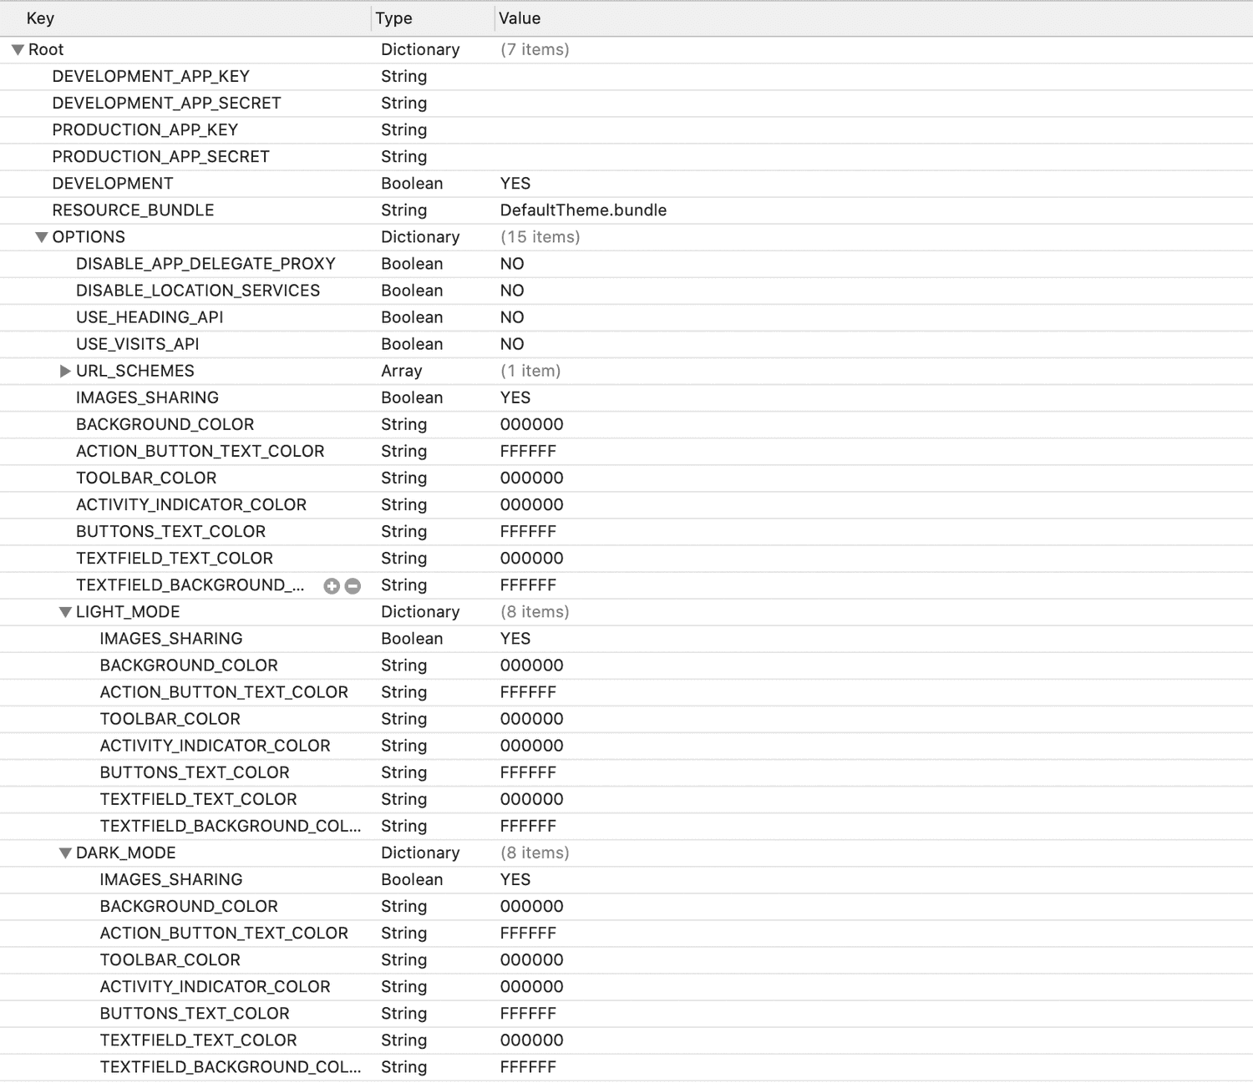Collapse the LIGHT_MODE dictionary triangle
This screenshot has height=1083, width=1253.
coord(65,612)
